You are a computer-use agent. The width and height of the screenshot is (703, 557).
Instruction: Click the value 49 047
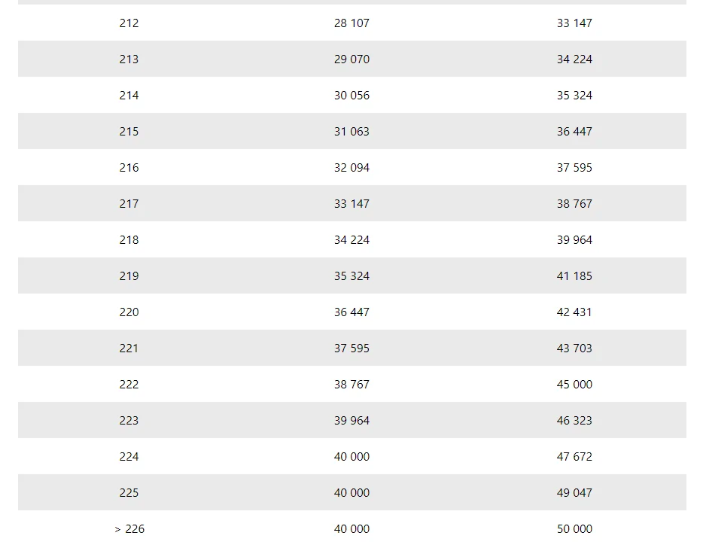coord(574,493)
